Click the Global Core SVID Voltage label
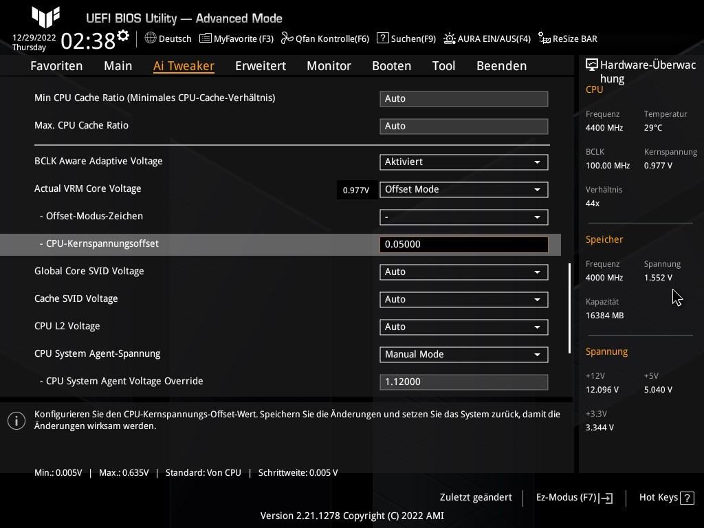Screen dimensions: 704x528 89,271
